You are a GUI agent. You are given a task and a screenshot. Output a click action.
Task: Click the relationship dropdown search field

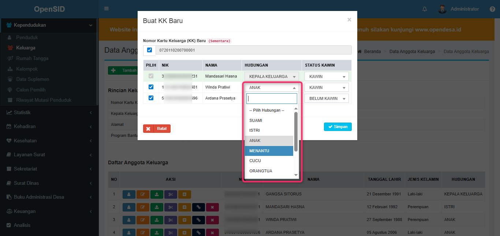click(x=272, y=99)
